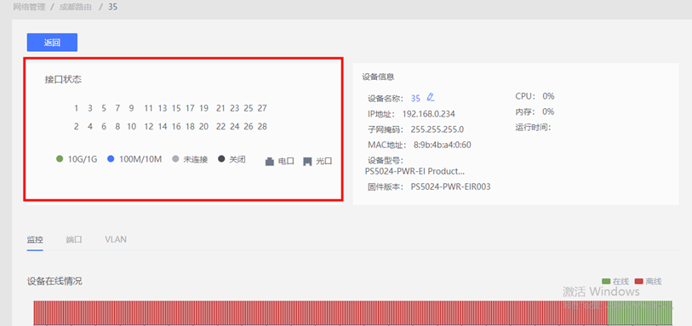Select port number 8

click(x=117, y=127)
